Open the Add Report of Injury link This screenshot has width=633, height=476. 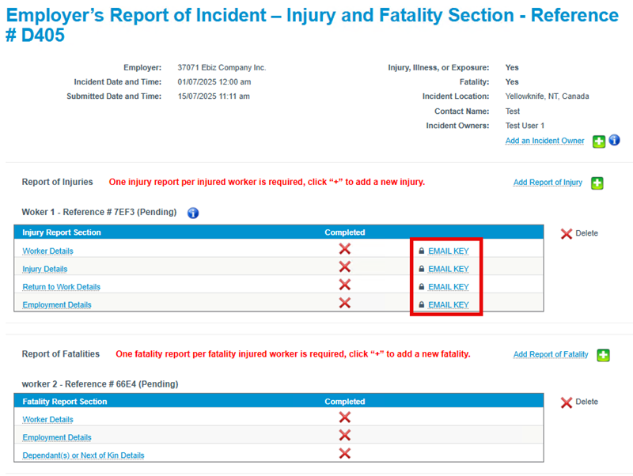tap(548, 183)
